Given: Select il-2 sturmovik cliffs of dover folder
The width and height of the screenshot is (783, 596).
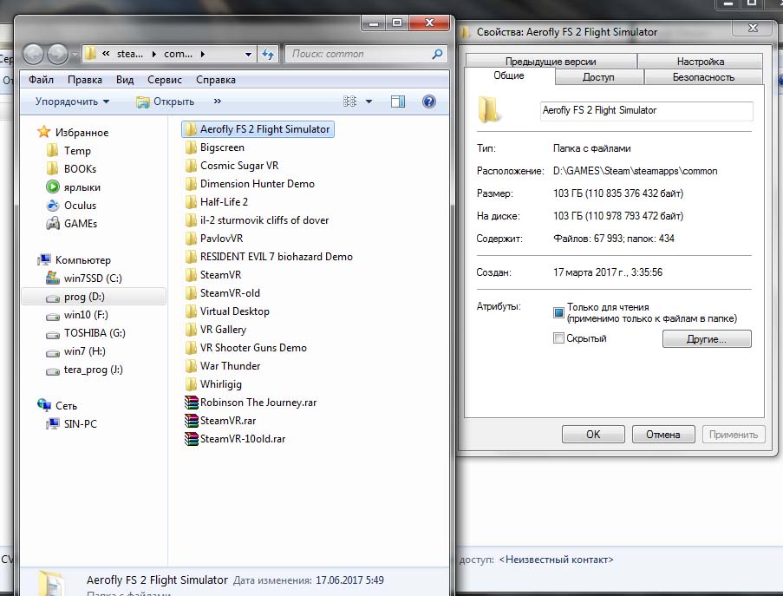Looking at the screenshot, I should coord(257,219).
